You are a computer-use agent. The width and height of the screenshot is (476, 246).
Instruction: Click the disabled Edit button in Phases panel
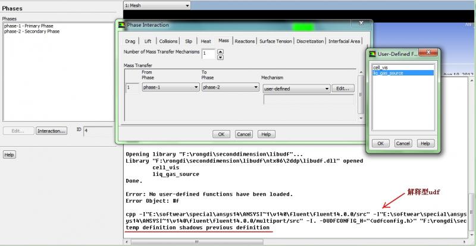coord(18,131)
